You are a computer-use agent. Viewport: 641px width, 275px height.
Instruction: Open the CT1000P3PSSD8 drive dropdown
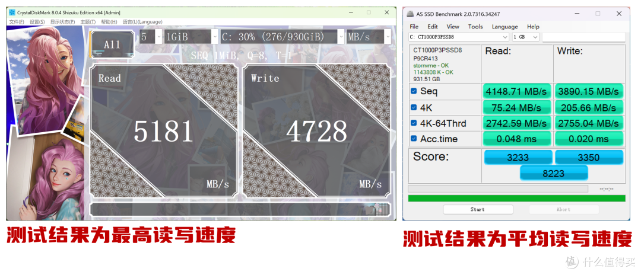click(x=459, y=37)
